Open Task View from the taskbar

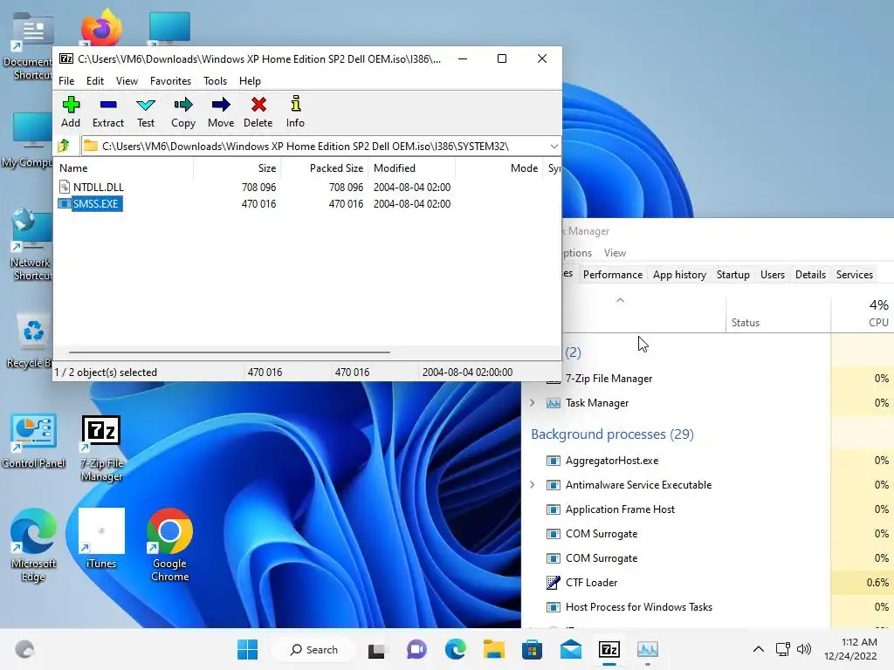point(376,649)
